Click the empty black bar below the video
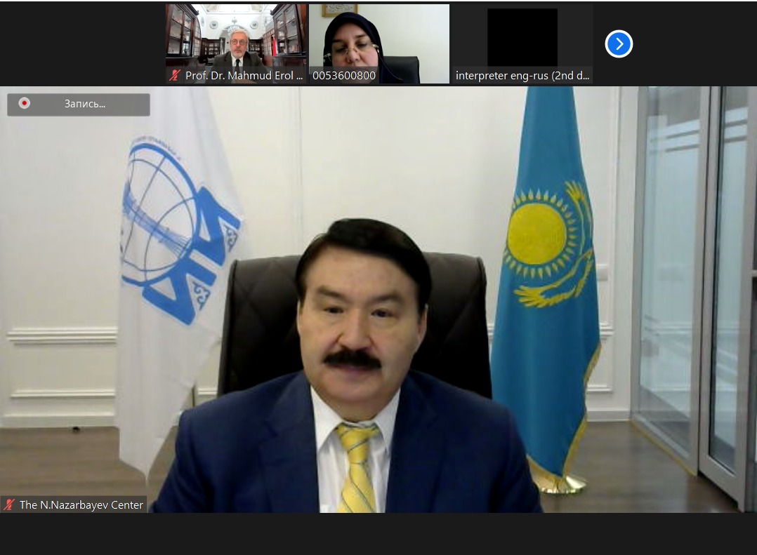757x555 pixels. [x=378, y=533]
